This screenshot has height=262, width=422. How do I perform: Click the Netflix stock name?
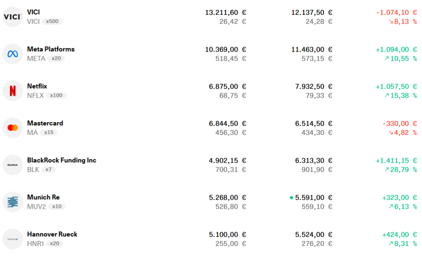(37, 86)
